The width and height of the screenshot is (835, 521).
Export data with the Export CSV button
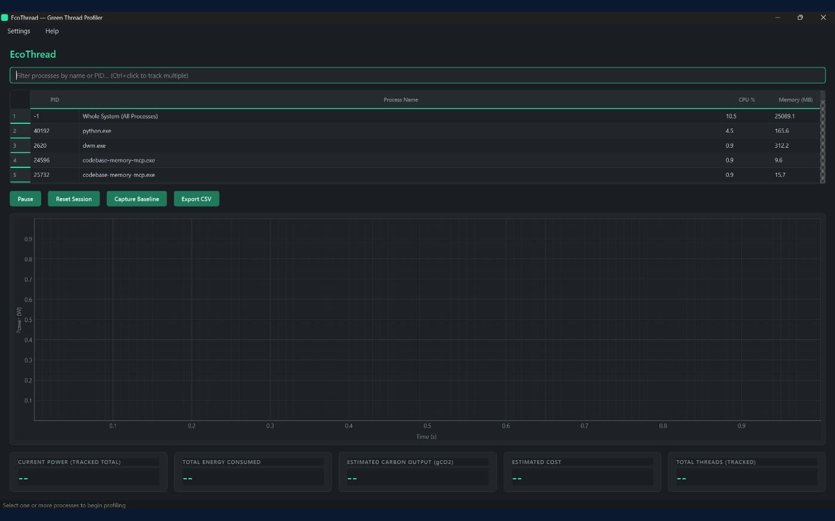pyautogui.click(x=196, y=199)
